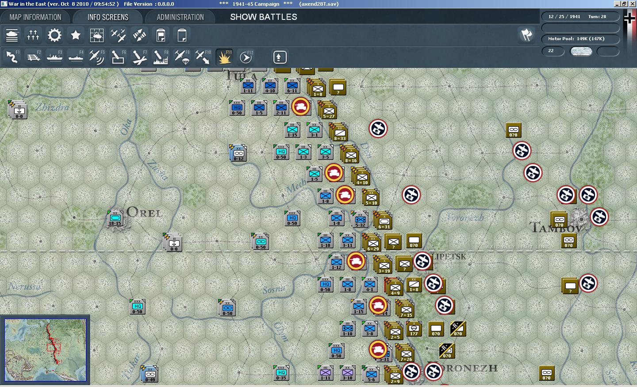Viewport: 637px width, 387px height.
Task: Select F10 air transfer mode
Action: [203, 57]
